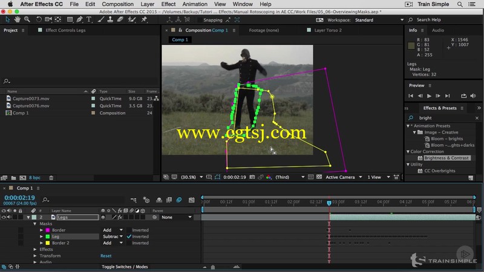Open the Parent None dropdown for Legs

[177, 218]
